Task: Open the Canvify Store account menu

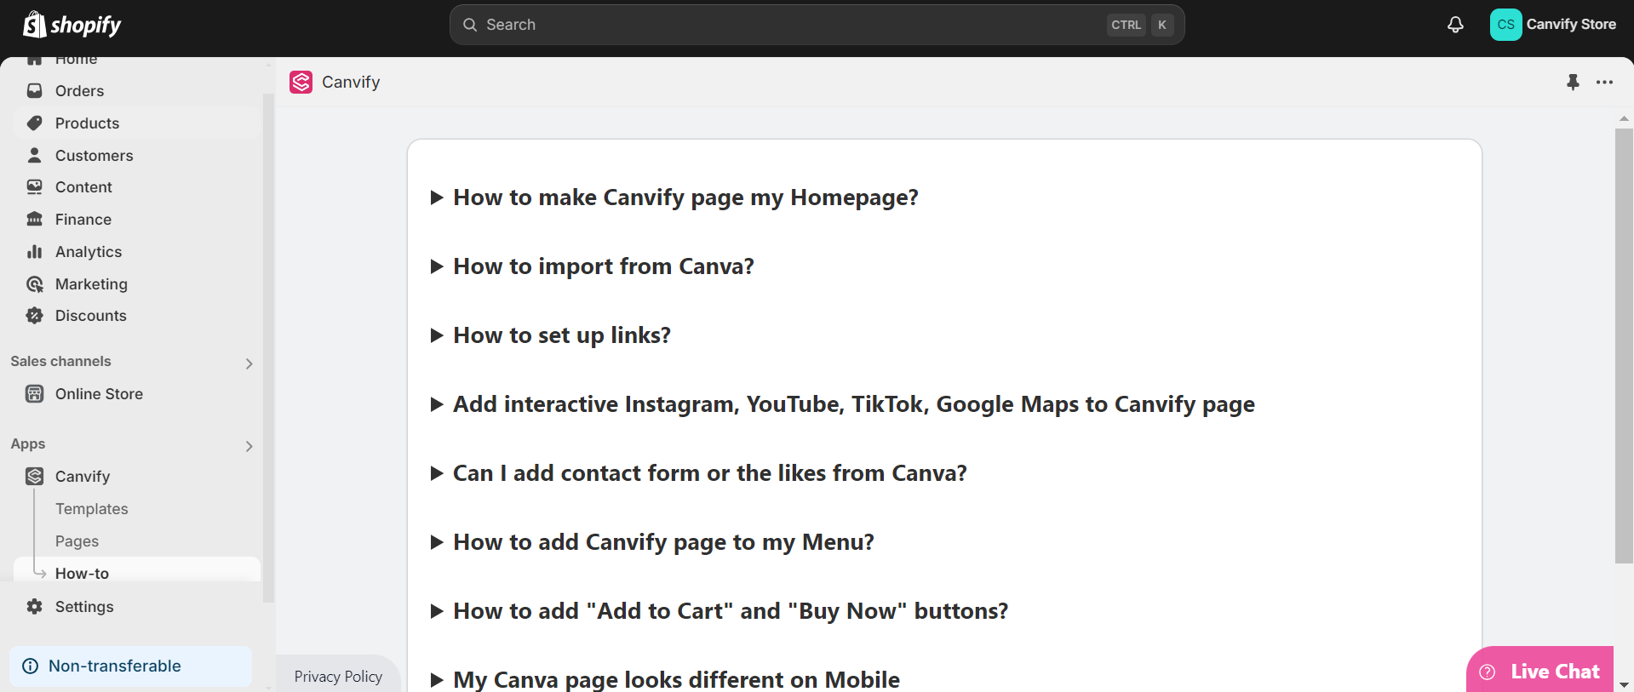Action: coord(1553,25)
